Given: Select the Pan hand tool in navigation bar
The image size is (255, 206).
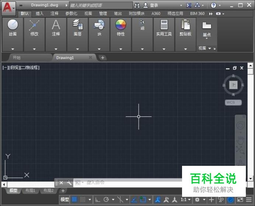Looking at the screenshot, I should (240, 140).
